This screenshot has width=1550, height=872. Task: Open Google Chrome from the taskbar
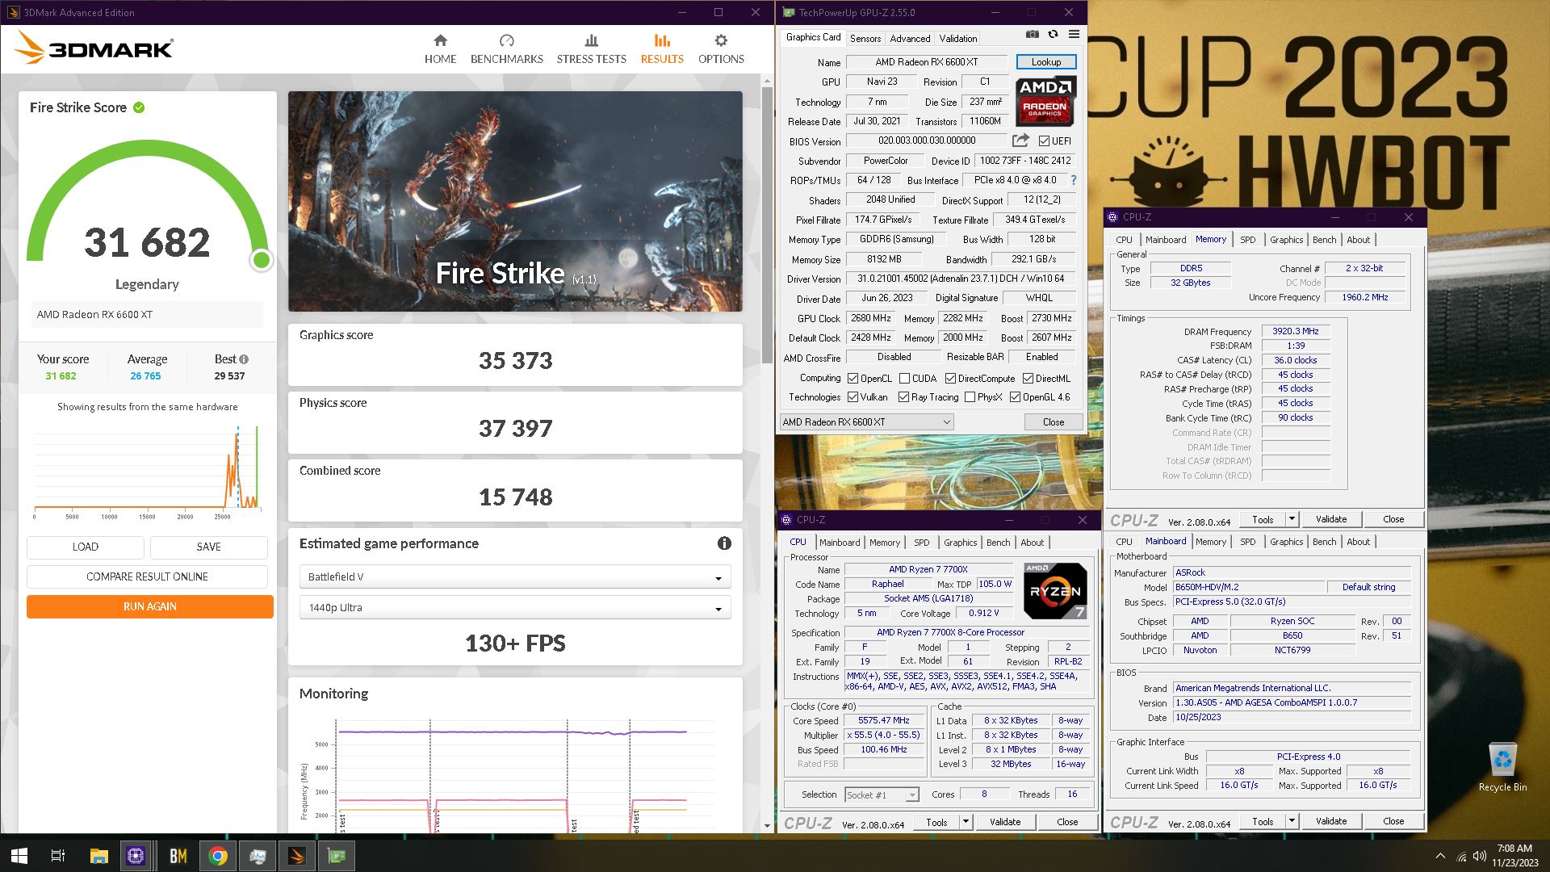pos(217,856)
